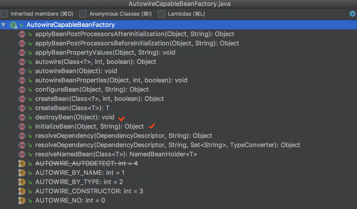357x209 pixels.
Task: Click method icon of destroyBean(Object)
Action: tap(22, 117)
